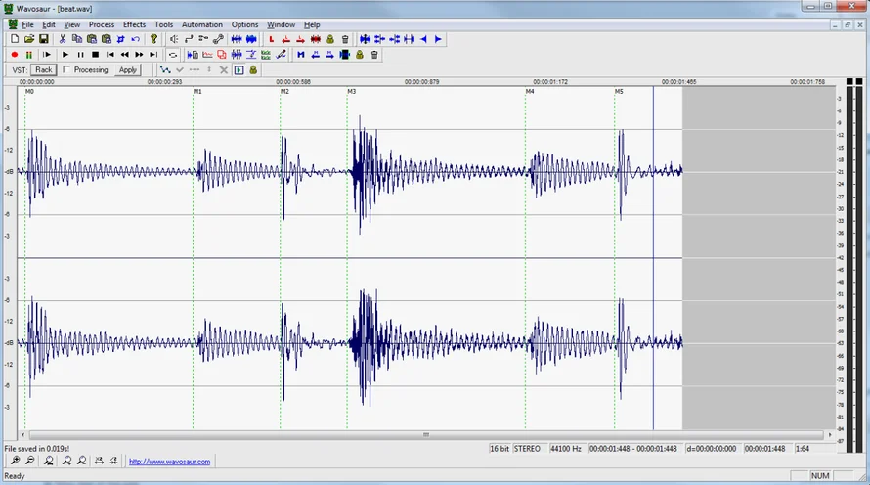Open the www.wavosaur.com link
The image size is (870, 485).
tap(169, 462)
